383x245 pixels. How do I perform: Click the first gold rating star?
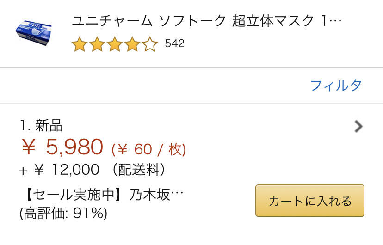(x=80, y=44)
